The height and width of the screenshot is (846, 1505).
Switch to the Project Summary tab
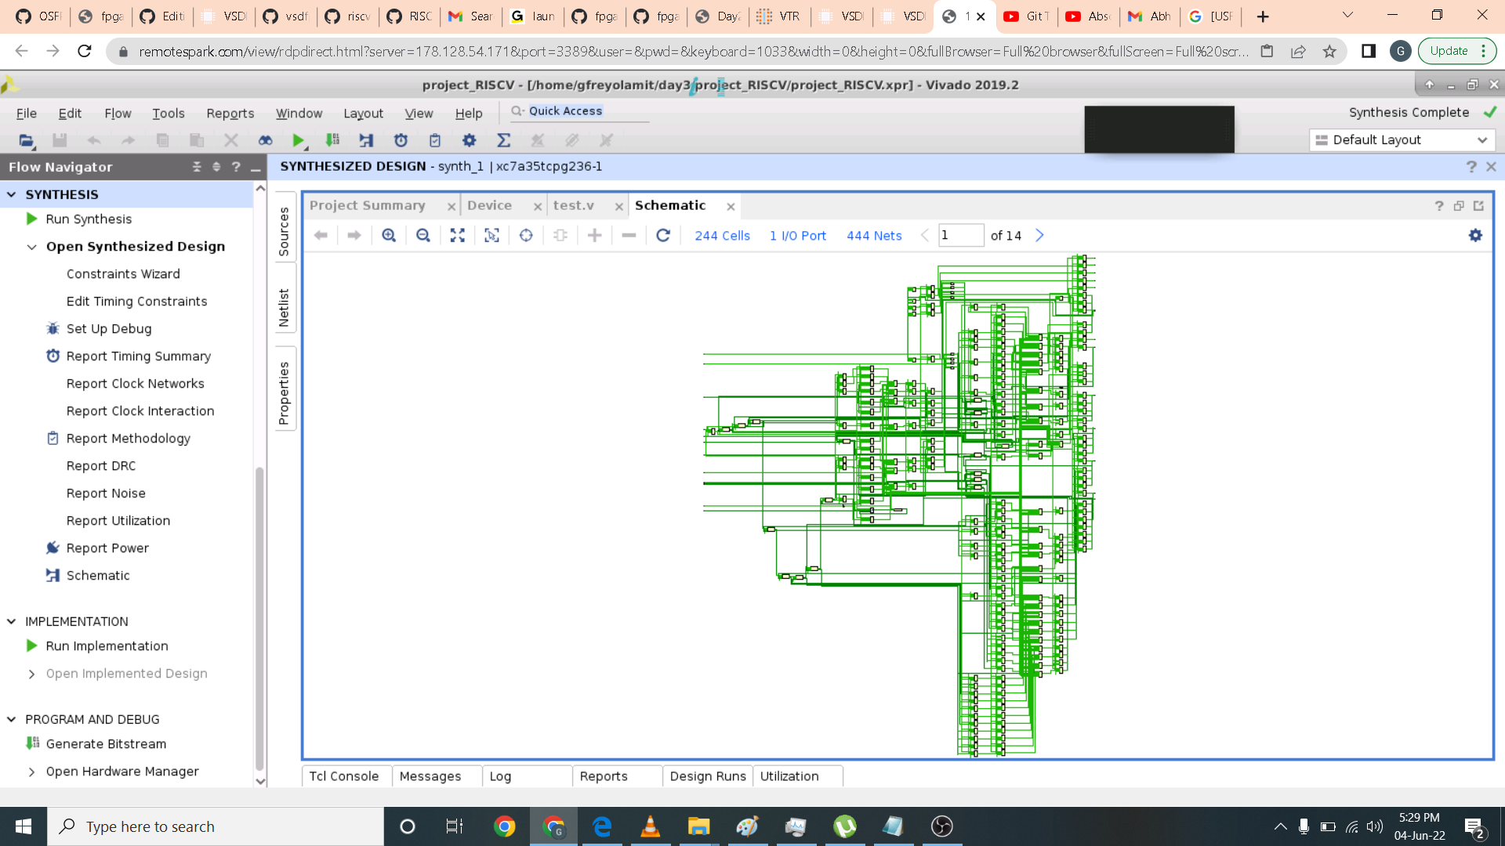coord(367,205)
